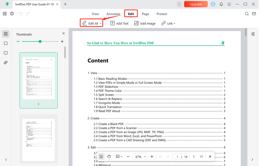
Task: Open the 87% zoom level dropdown
Action: pos(140,157)
